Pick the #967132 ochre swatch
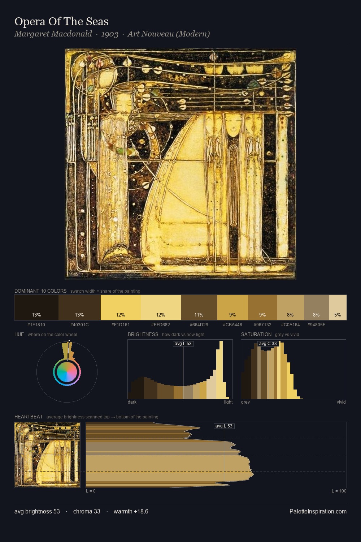The height and width of the screenshot is (542, 361). pyautogui.click(x=262, y=307)
